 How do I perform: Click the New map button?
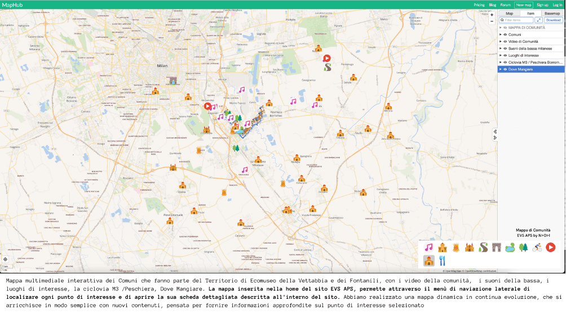pyautogui.click(x=523, y=5)
